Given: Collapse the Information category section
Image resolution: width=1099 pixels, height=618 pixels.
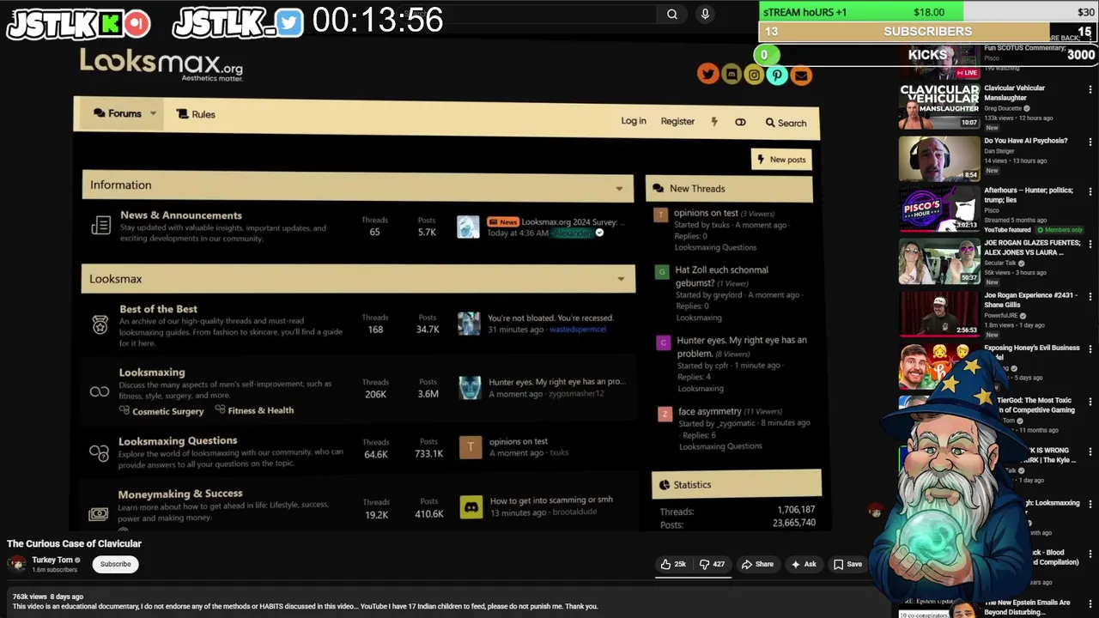Looking at the screenshot, I should [619, 189].
